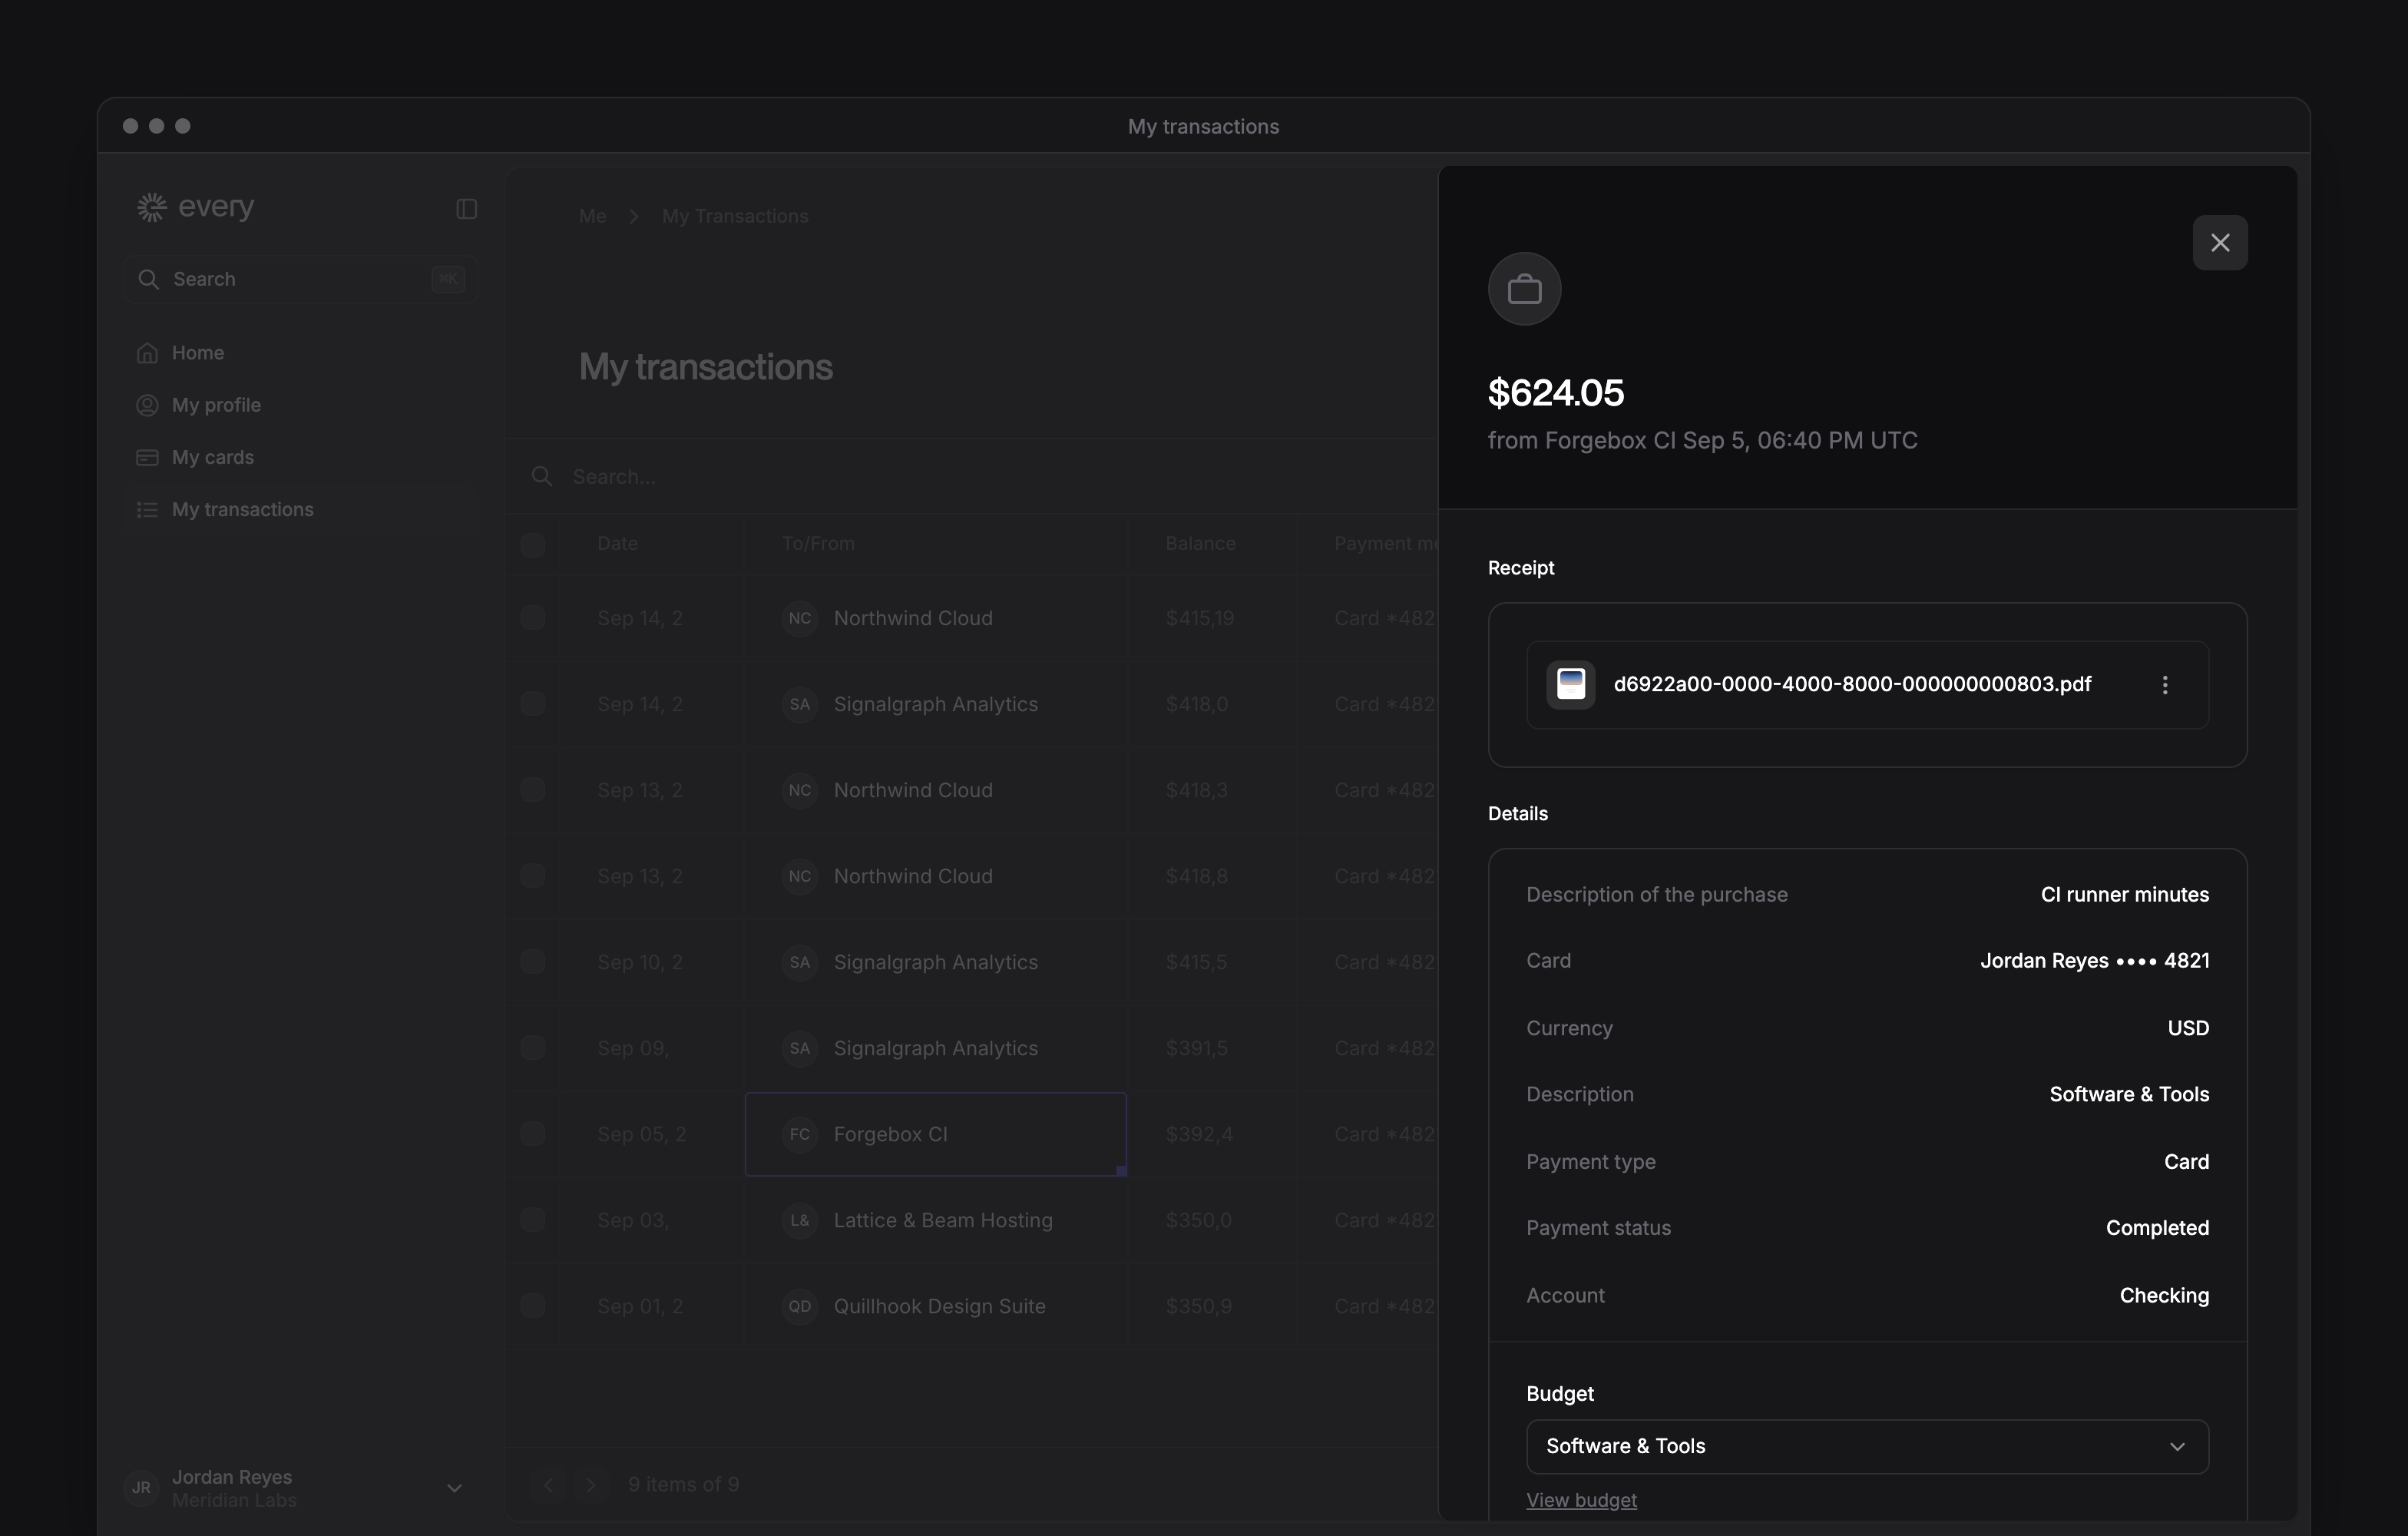The height and width of the screenshot is (1536, 2408).
Task: Go to previous page of transactions
Action: point(548,1485)
